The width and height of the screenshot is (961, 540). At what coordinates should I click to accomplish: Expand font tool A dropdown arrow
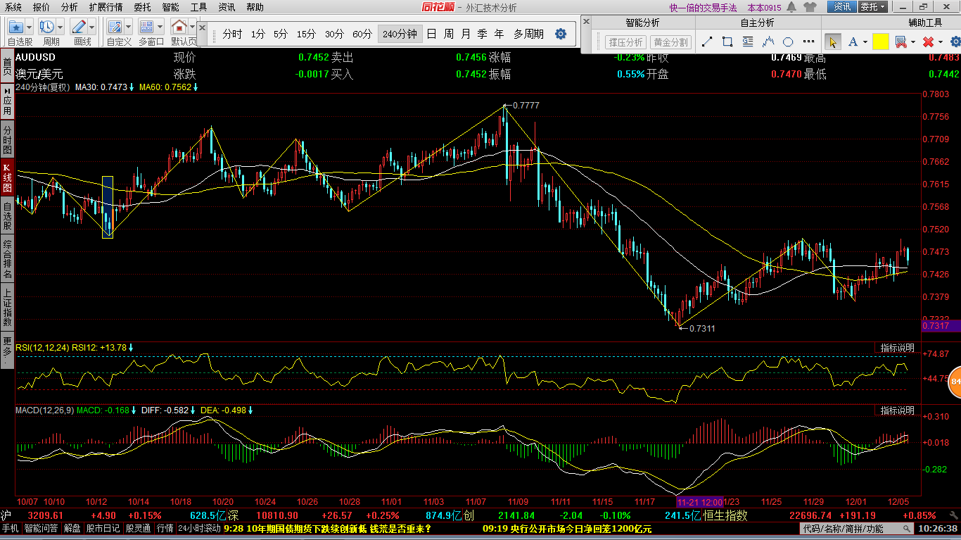pyautogui.click(x=865, y=42)
